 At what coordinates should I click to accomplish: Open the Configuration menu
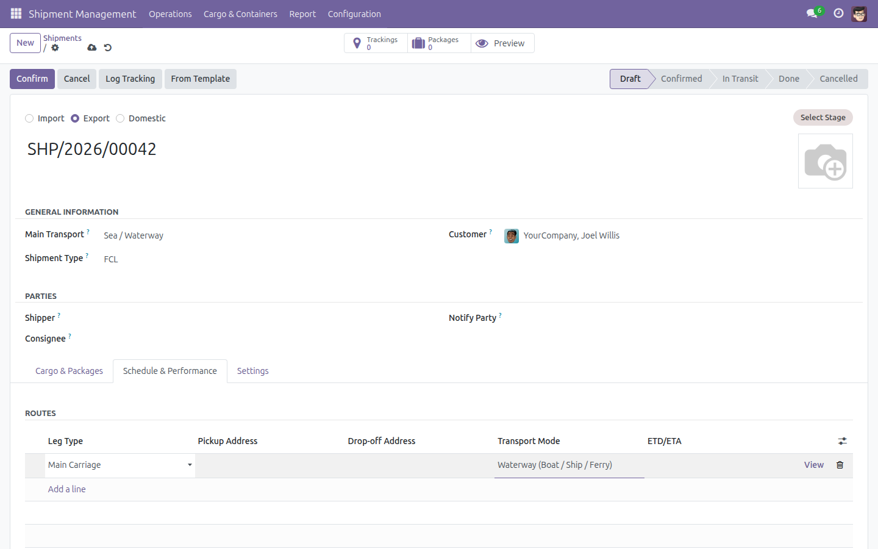(354, 13)
